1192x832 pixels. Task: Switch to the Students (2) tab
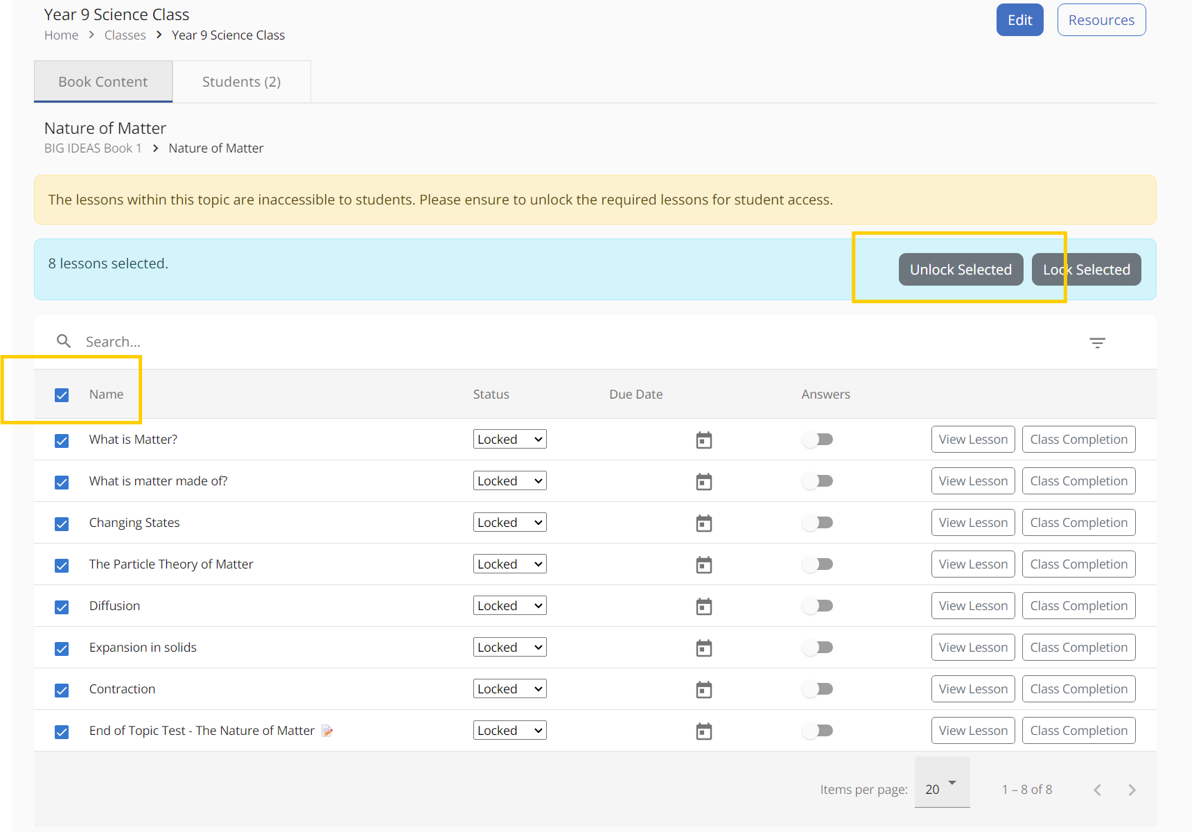[241, 82]
